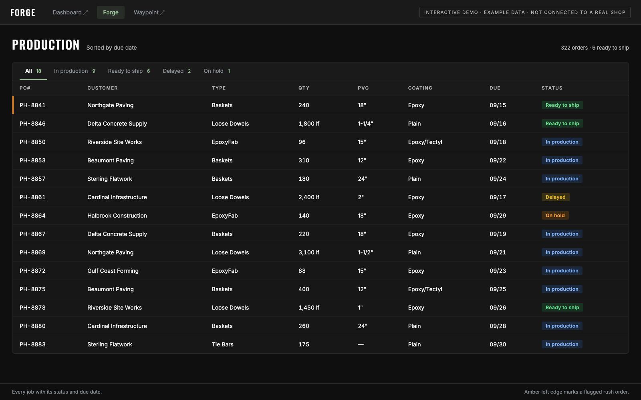Select order PH-8875
641x400 pixels.
tap(320, 289)
